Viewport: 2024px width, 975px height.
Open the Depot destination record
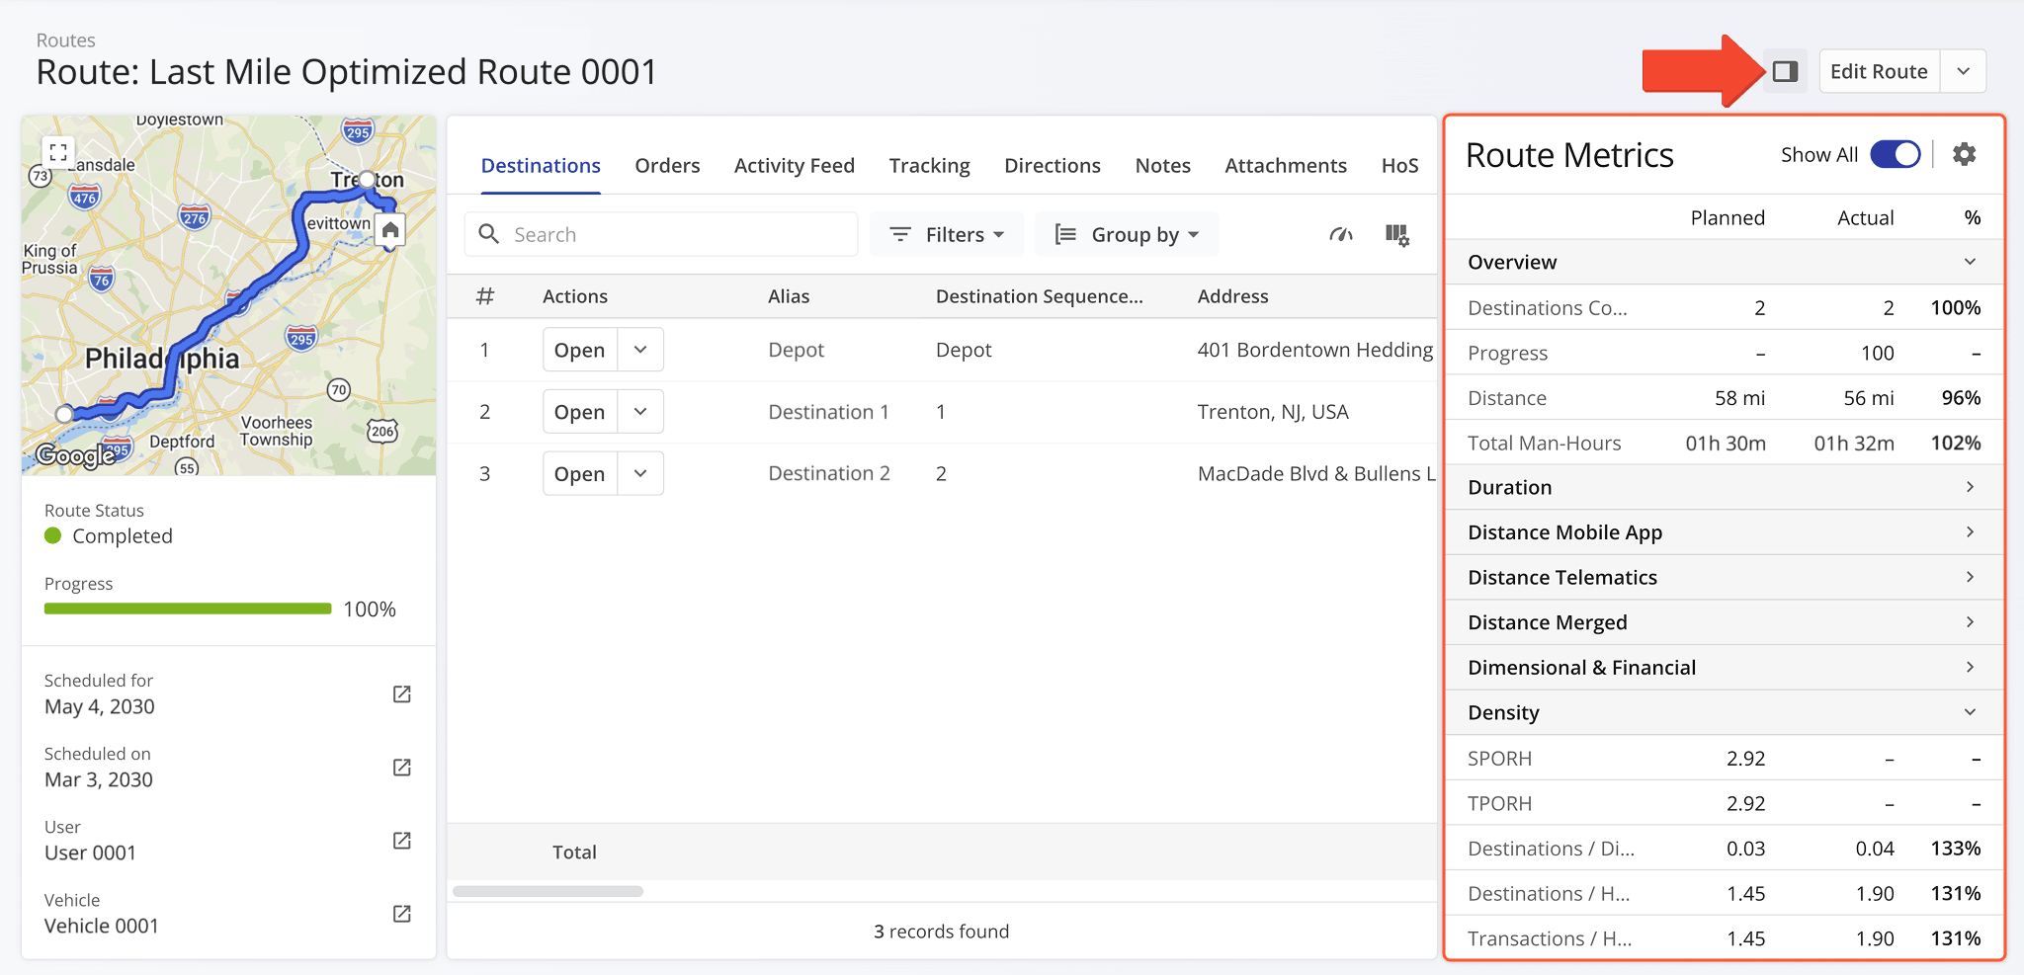579,349
